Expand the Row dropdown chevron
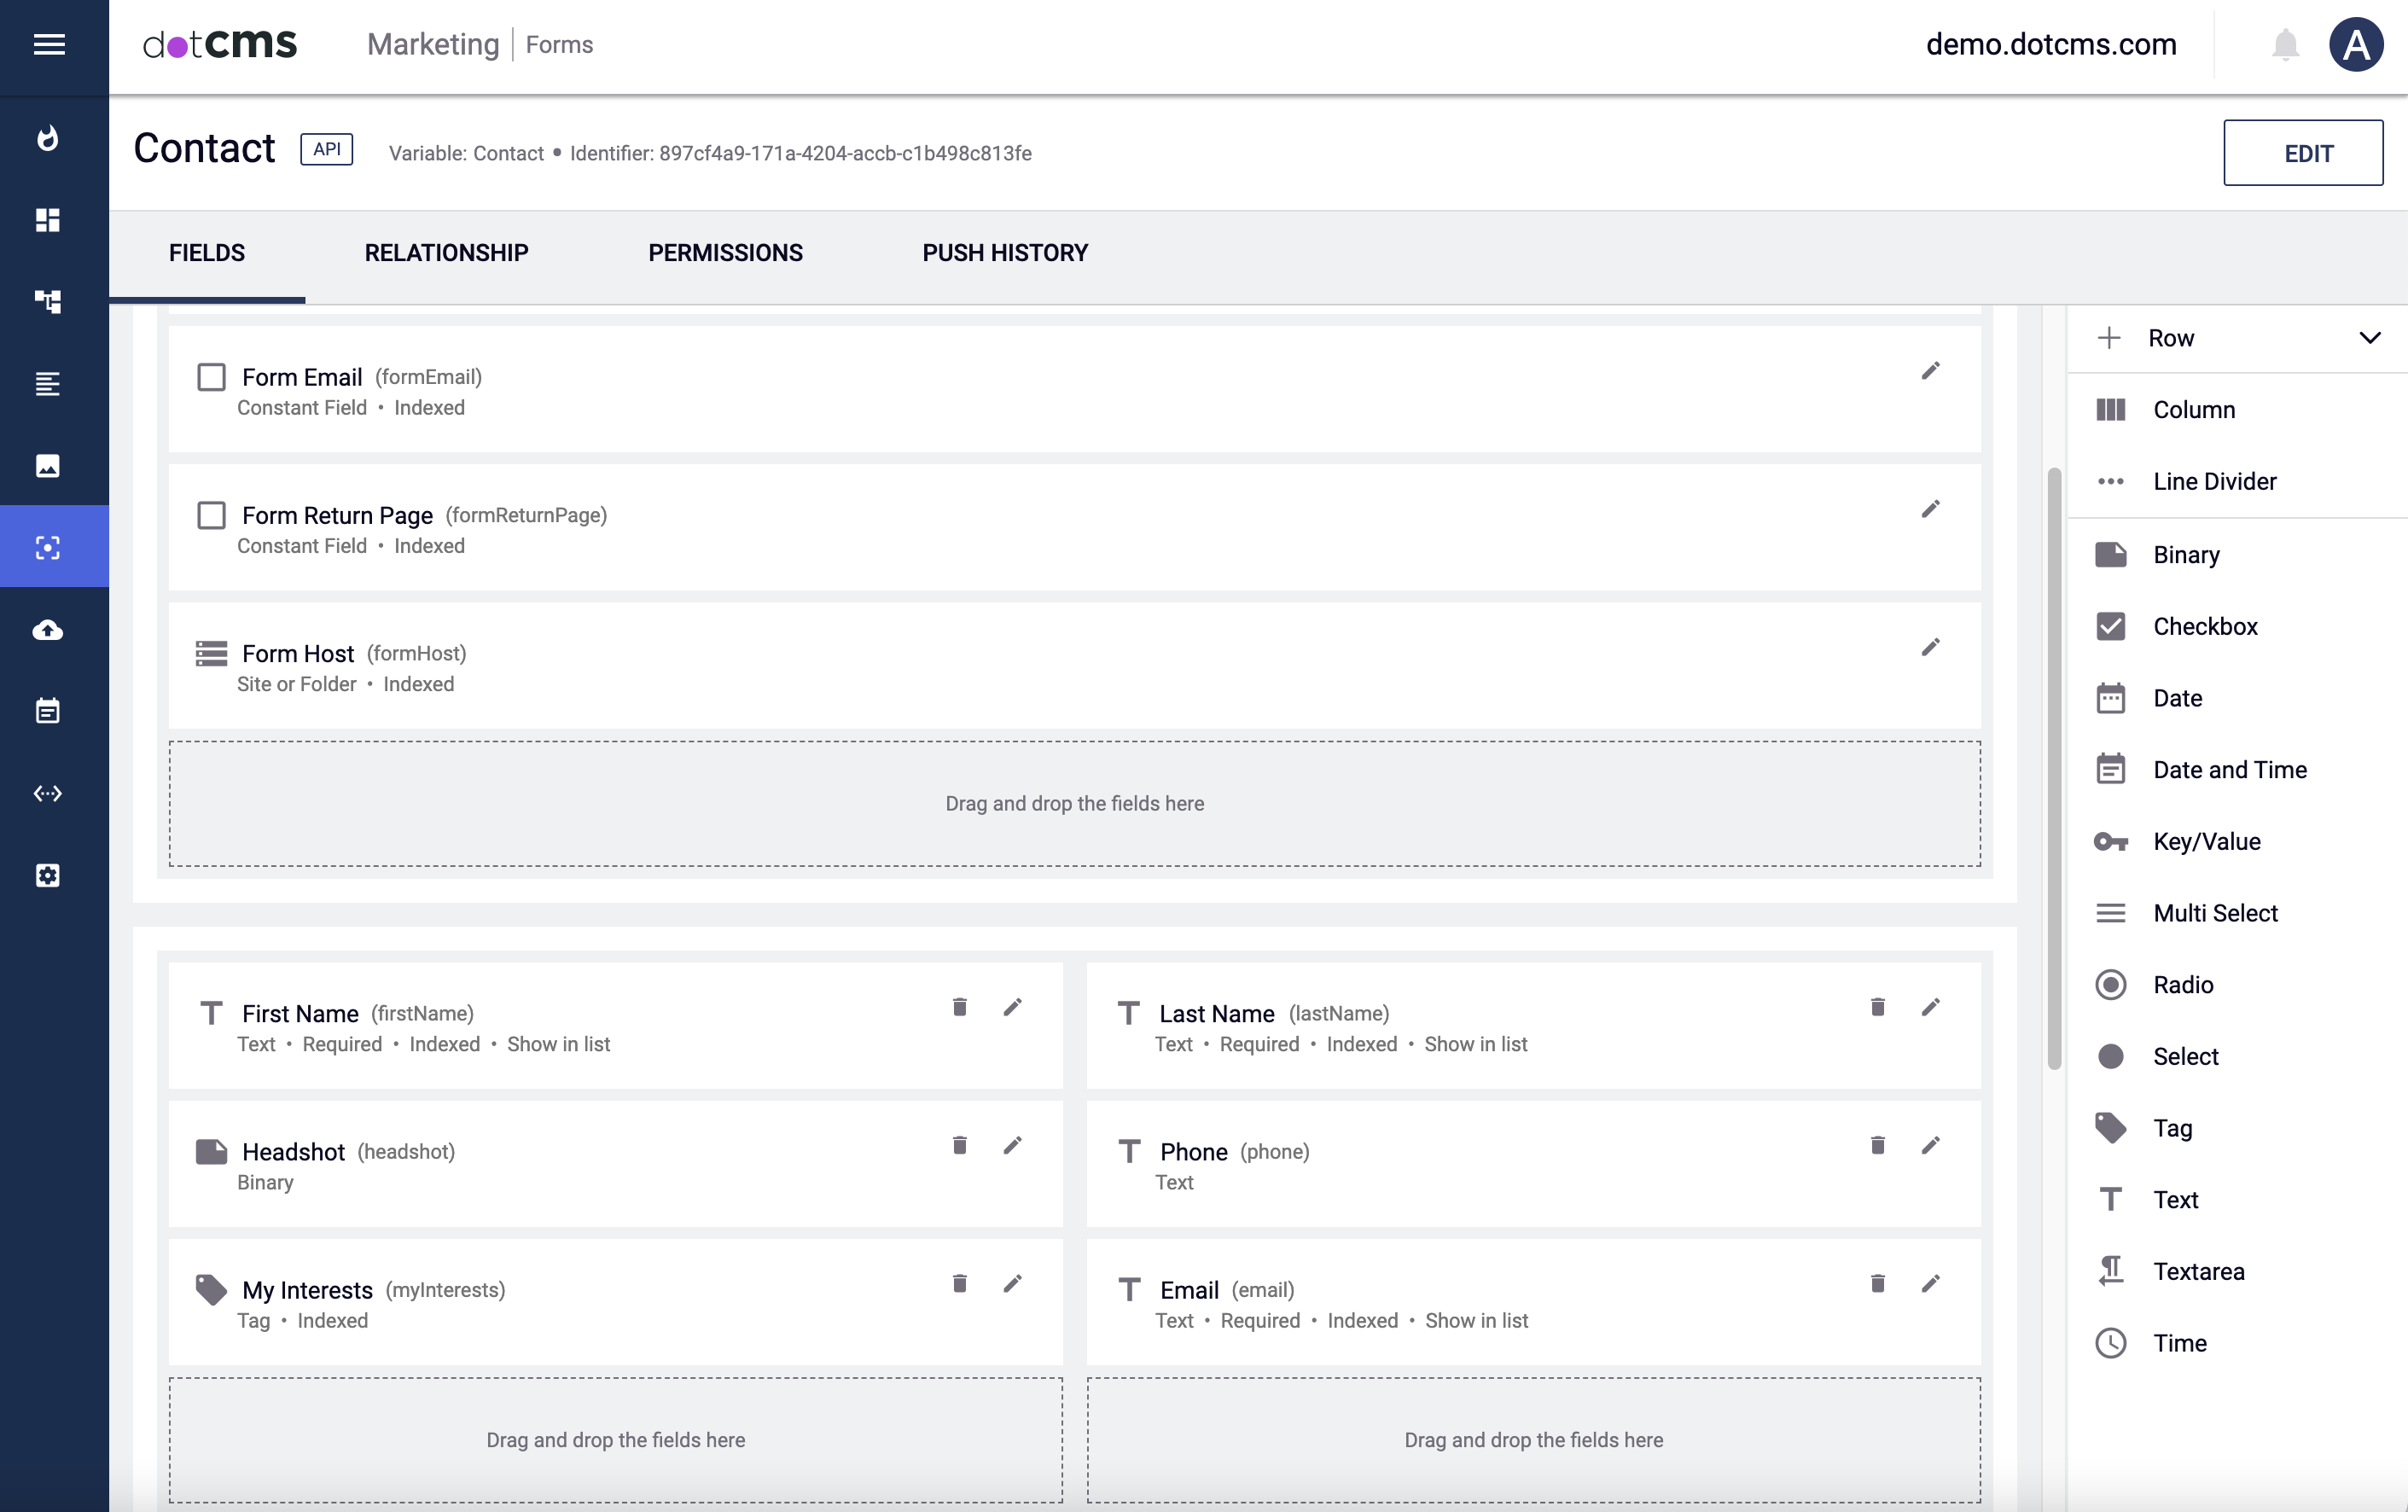 (x=2369, y=338)
